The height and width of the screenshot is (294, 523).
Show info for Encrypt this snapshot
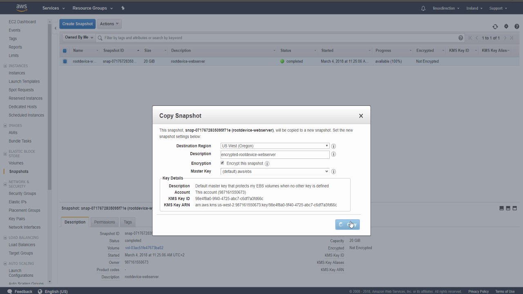267,164
